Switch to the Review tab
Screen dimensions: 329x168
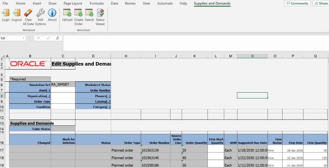pos(130,3)
